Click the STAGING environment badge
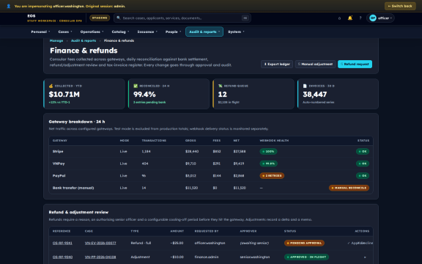This screenshot has width=422, height=264. click(x=100, y=18)
